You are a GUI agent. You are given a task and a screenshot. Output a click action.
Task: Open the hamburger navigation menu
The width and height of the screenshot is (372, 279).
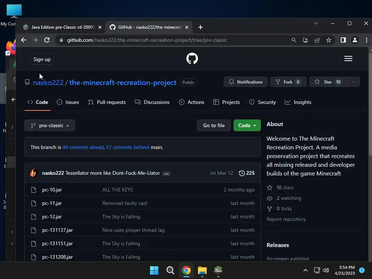[348, 58]
